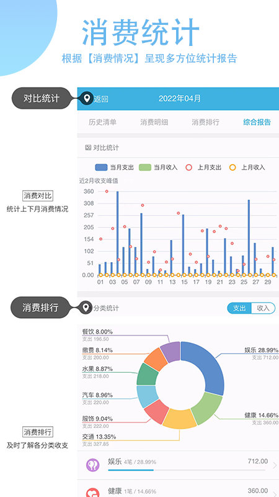Click the yellow 交通 donut slice
Image resolution: width=279 pixels, height=497 pixels.
[x=179, y=419]
